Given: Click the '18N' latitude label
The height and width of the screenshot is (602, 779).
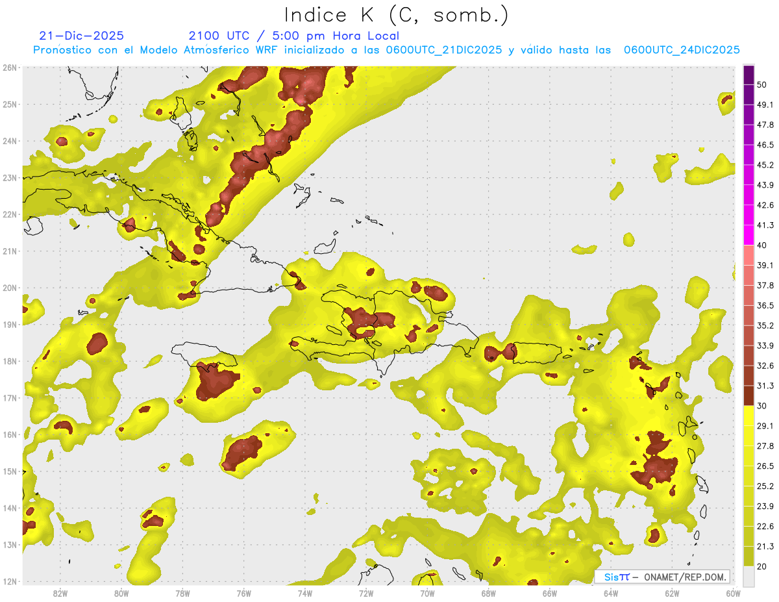Looking at the screenshot, I should [x=10, y=361].
